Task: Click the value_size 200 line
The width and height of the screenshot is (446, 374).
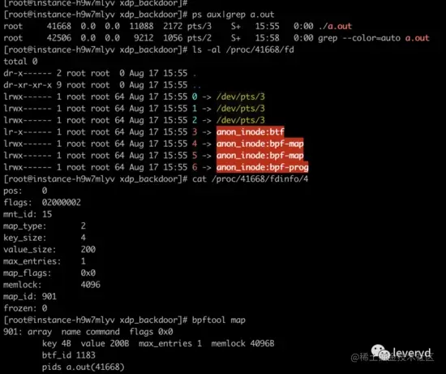Action: pos(49,250)
